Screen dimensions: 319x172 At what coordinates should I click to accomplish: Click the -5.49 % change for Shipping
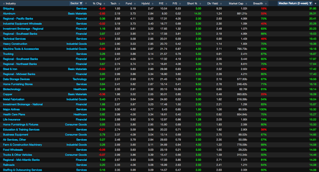click(102, 8)
